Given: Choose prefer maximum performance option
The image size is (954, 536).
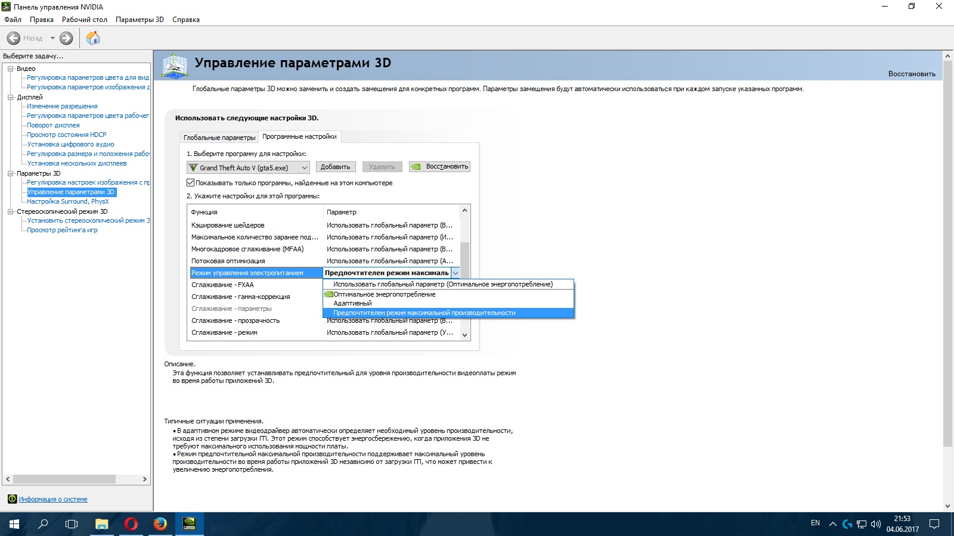Looking at the screenshot, I should pyautogui.click(x=448, y=313).
